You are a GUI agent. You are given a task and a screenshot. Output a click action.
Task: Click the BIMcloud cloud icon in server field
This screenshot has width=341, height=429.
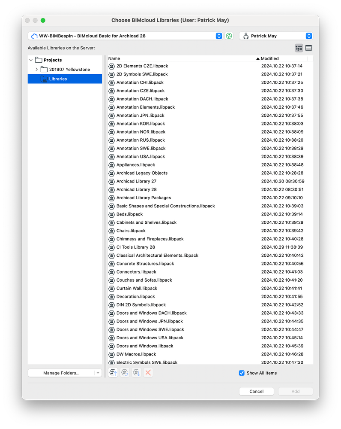pos(34,36)
